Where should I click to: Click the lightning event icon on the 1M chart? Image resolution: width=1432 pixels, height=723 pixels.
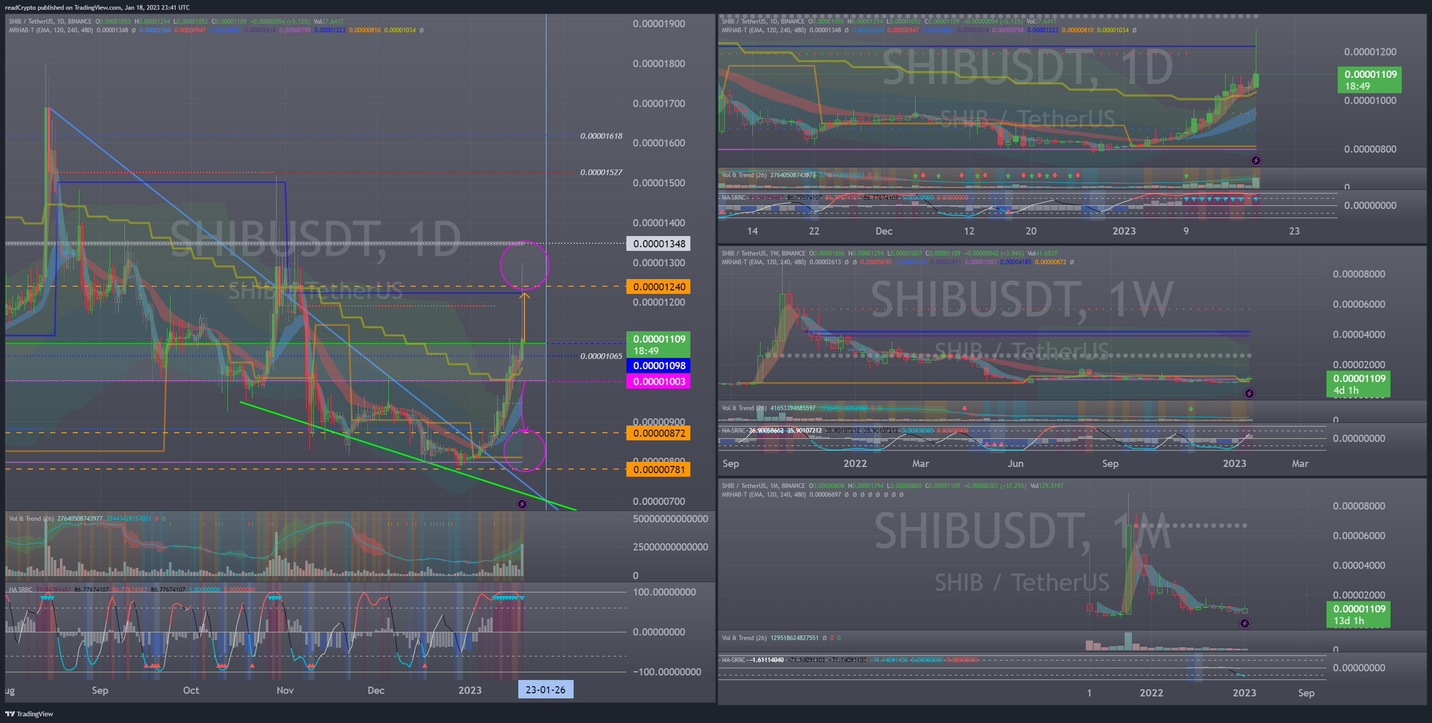coord(1245,624)
